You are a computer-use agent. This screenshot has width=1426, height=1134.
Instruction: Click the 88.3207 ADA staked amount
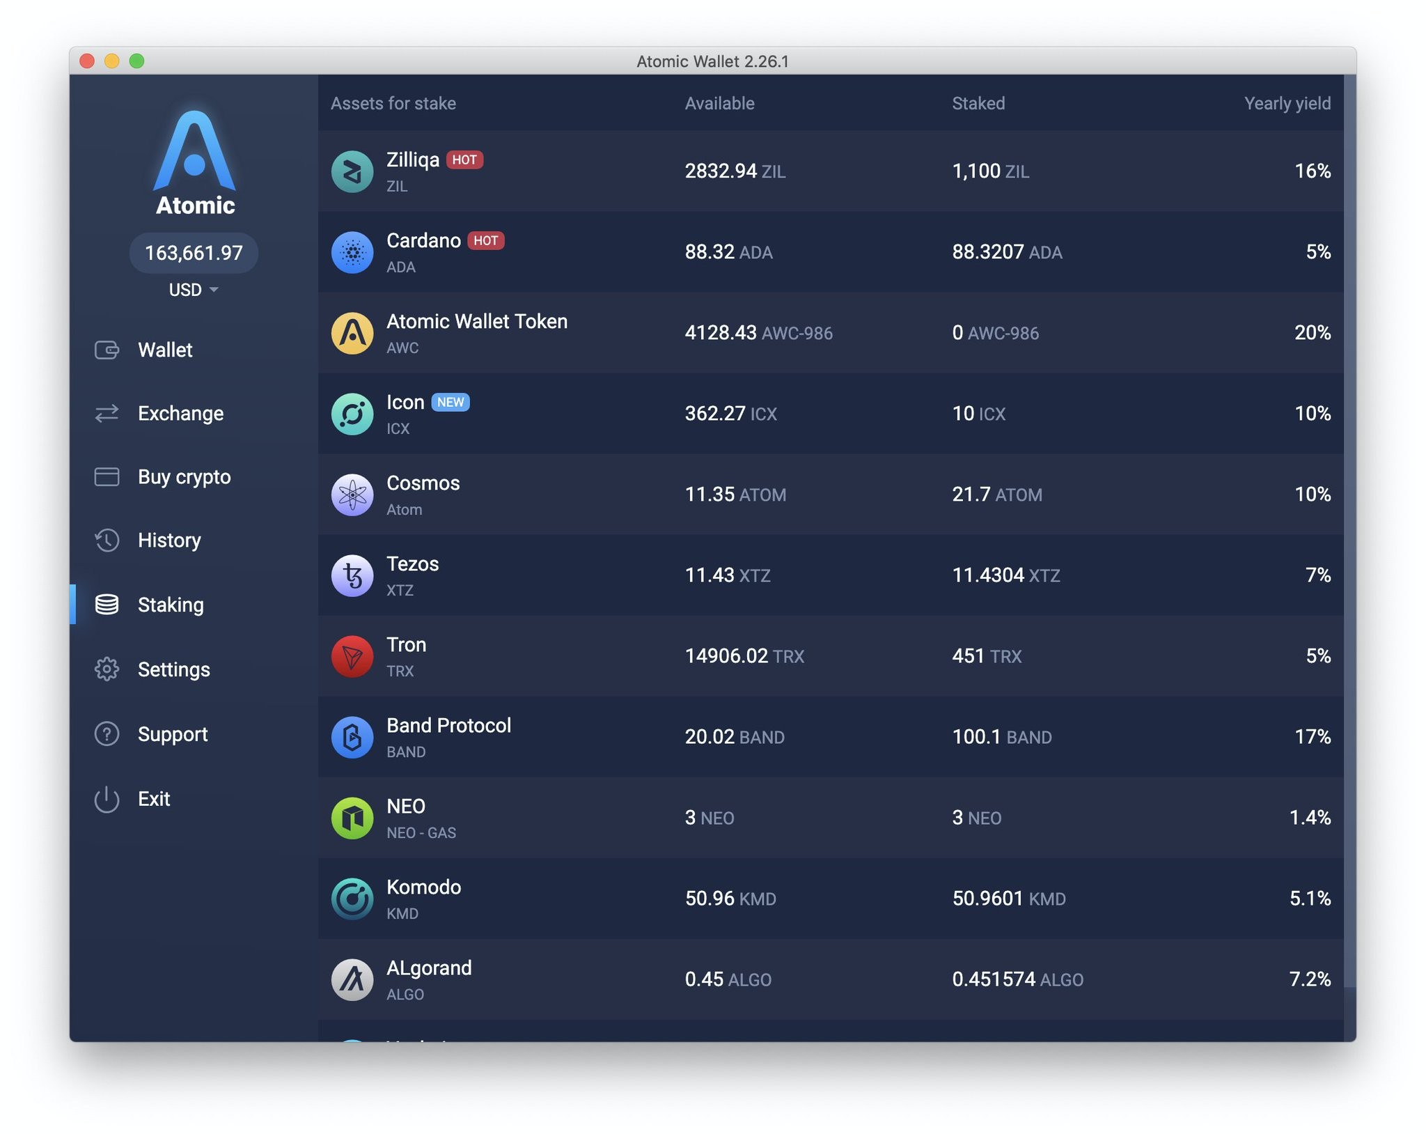coord(1008,252)
